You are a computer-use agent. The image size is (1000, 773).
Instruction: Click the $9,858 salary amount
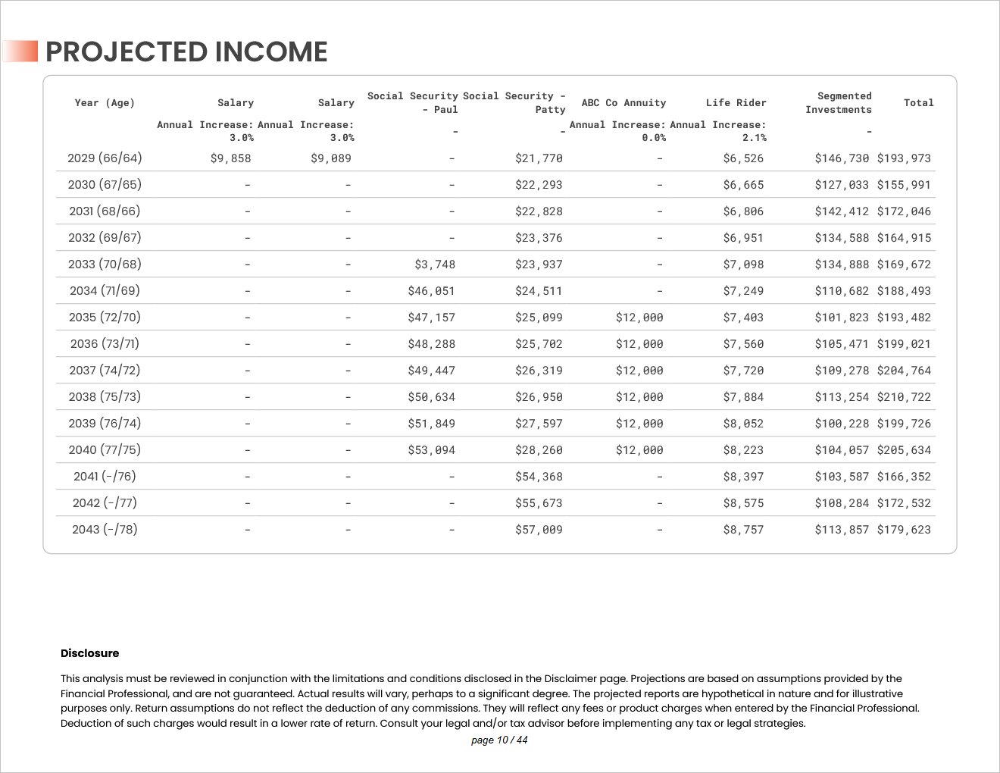[x=230, y=158]
